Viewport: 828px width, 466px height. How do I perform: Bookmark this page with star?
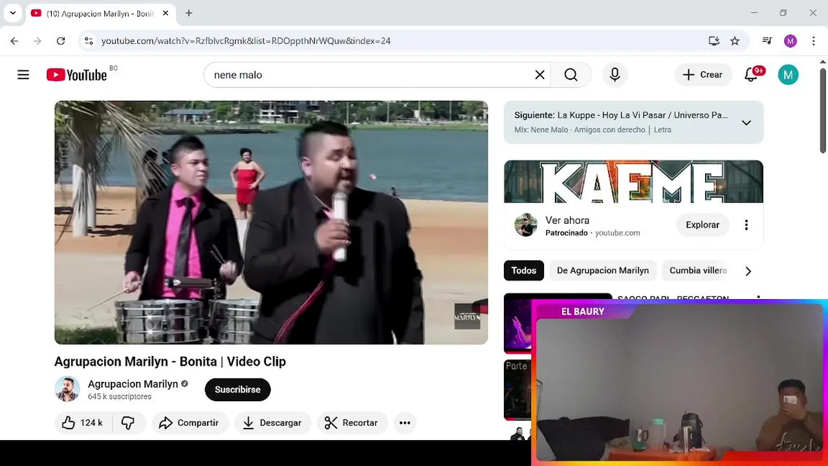pyautogui.click(x=735, y=41)
